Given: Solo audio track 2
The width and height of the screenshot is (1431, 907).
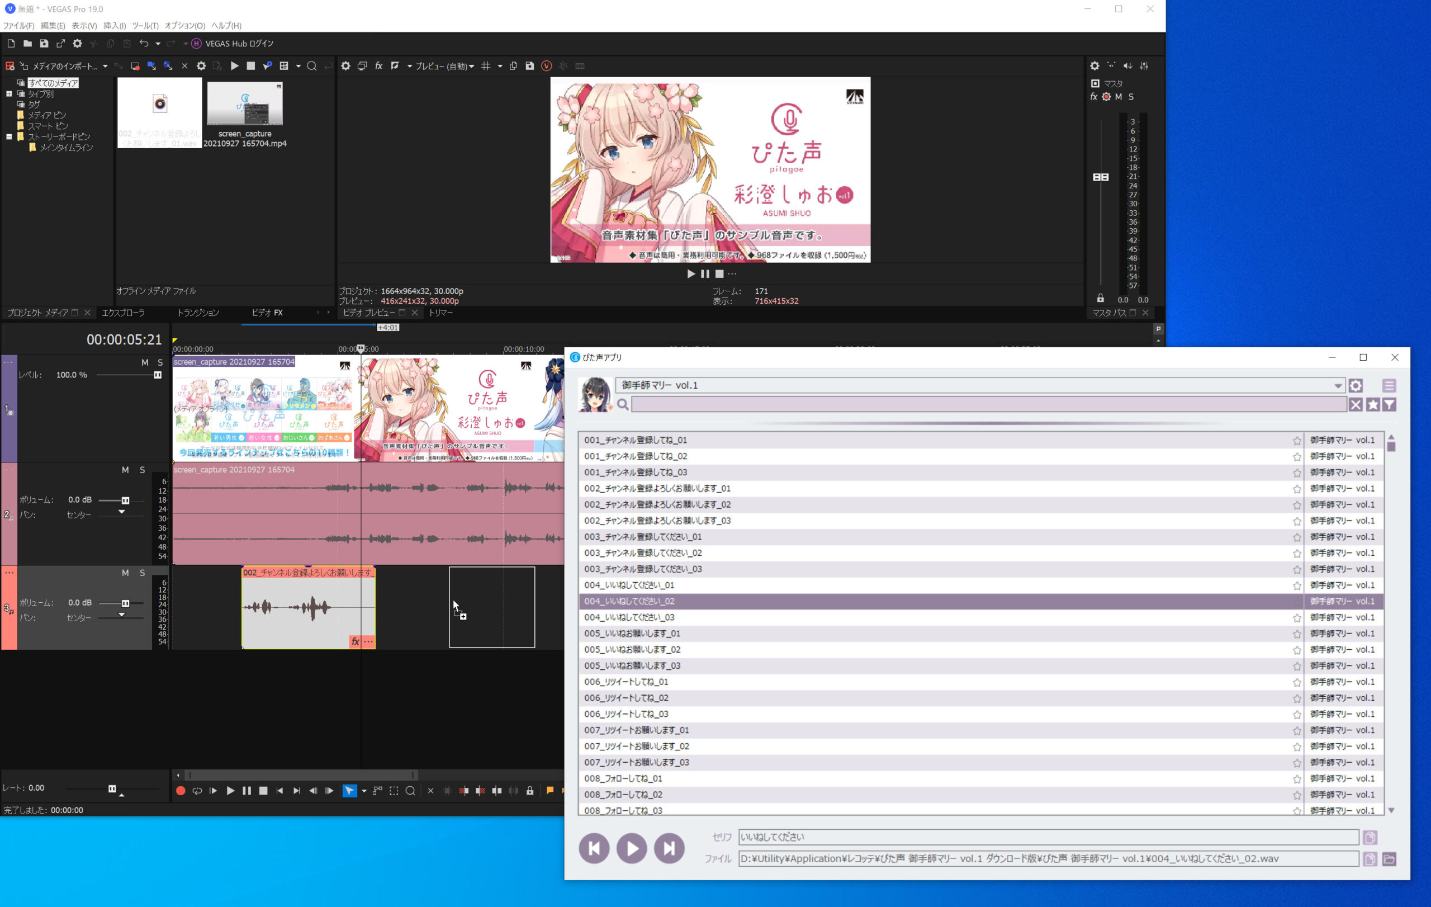Looking at the screenshot, I should [x=142, y=470].
